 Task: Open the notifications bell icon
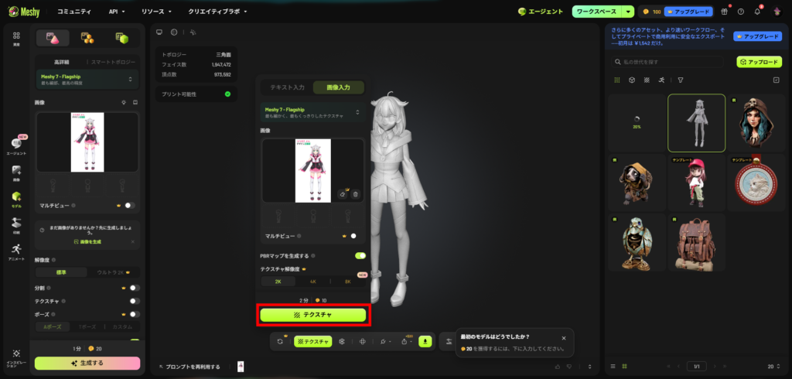click(757, 12)
